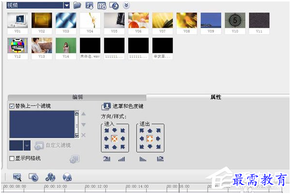
Task: Select the V09 blue sky thumbnail
Action: tap(211, 20)
